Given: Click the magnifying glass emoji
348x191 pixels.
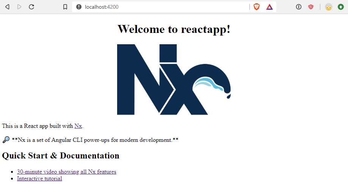Looking at the screenshot, I should coord(6,140).
